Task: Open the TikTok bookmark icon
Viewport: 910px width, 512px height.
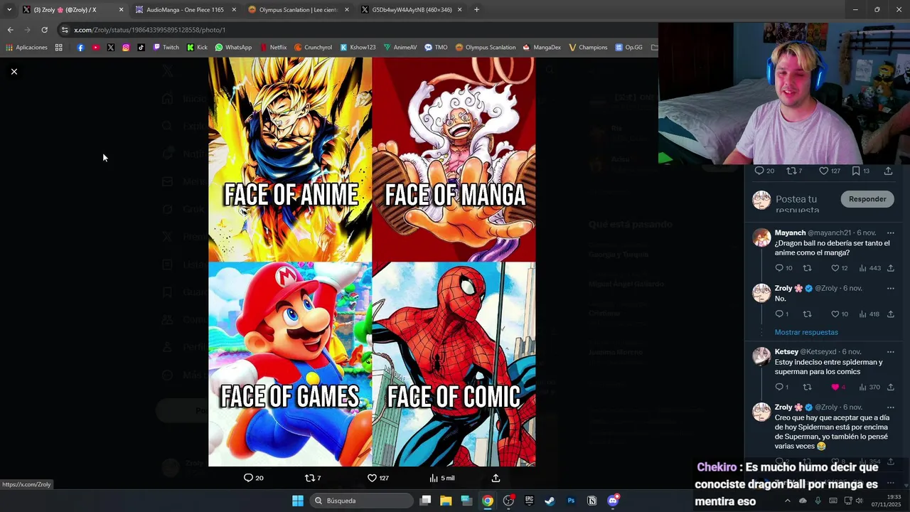Action: point(141,48)
